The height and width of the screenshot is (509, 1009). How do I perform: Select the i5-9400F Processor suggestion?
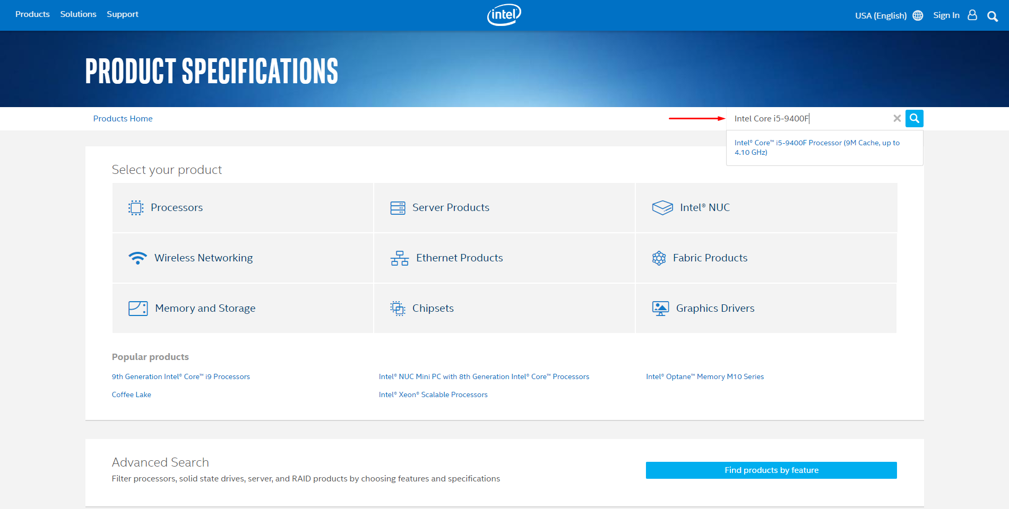tap(817, 147)
